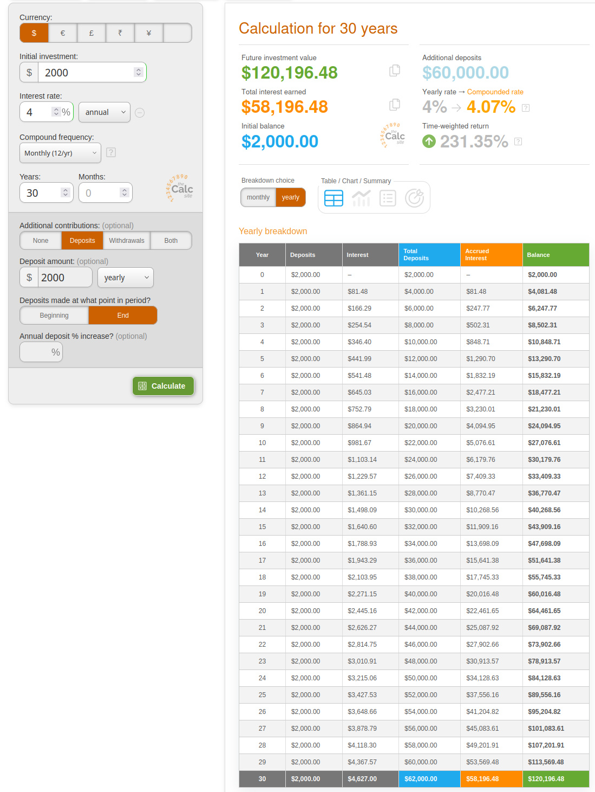Click the Interest column header
The width and height of the screenshot is (595, 792).
pyautogui.click(x=370, y=255)
